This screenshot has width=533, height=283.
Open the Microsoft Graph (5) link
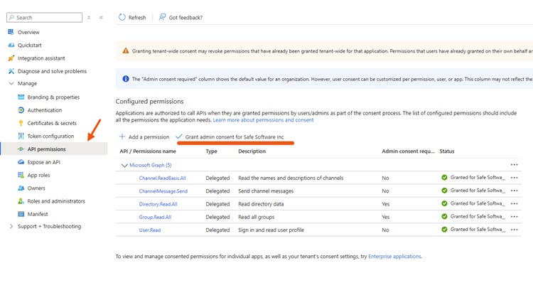tap(150, 165)
